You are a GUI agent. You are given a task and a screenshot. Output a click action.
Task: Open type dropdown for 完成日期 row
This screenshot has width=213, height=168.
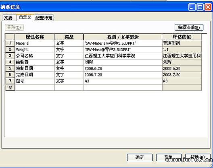[x=69, y=75]
